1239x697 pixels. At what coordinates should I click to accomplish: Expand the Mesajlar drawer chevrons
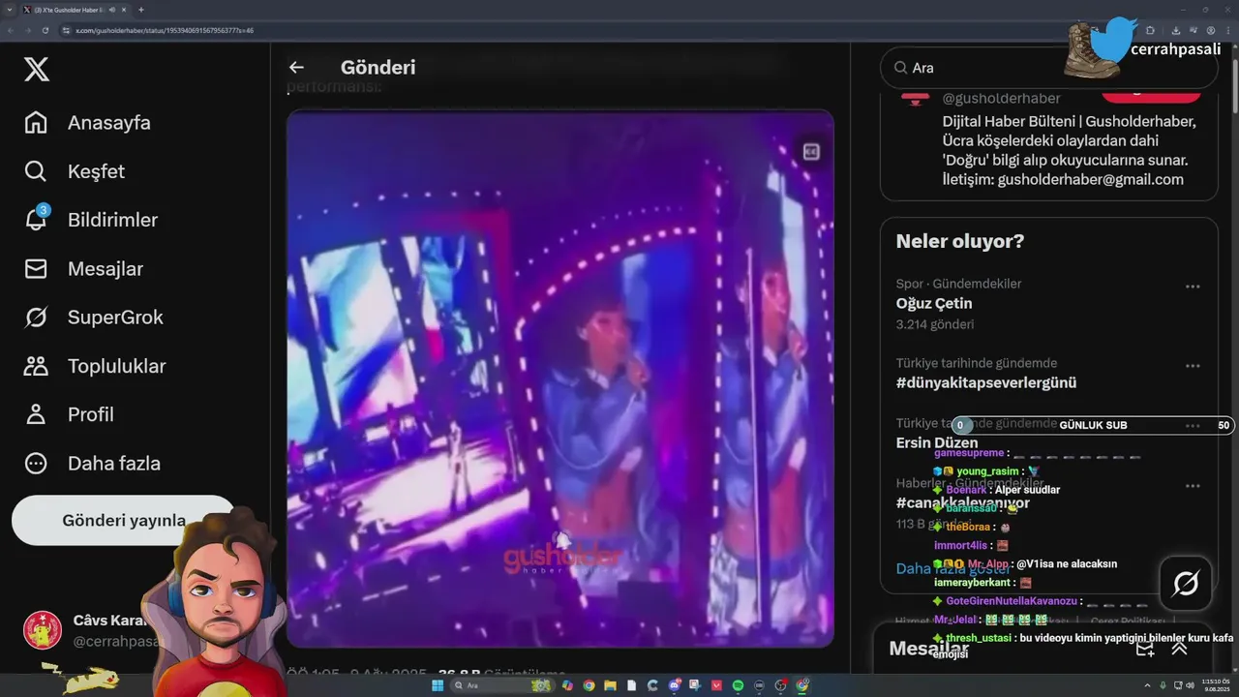(x=1179, y=649)
